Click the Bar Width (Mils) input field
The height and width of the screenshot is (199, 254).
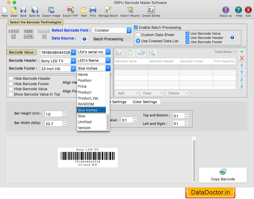54,124
